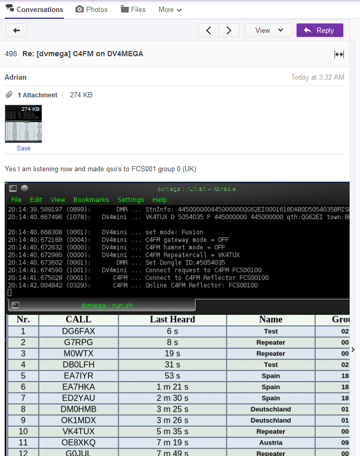Click the purple Reply button
The width and height of the screenshot is (360, 456).
click(319, 30)
